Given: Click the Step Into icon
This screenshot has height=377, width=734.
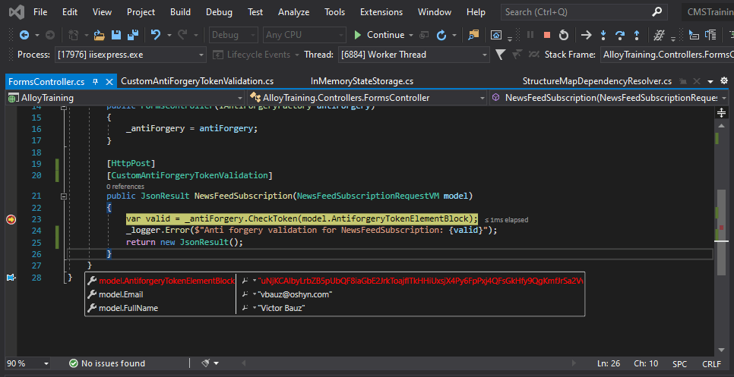Looking at the screenshot, I should pos(603,35).
